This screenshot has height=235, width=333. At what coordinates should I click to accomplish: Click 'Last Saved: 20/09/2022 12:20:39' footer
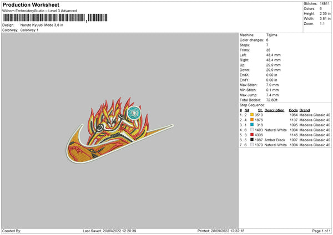(x=109, y=231)
